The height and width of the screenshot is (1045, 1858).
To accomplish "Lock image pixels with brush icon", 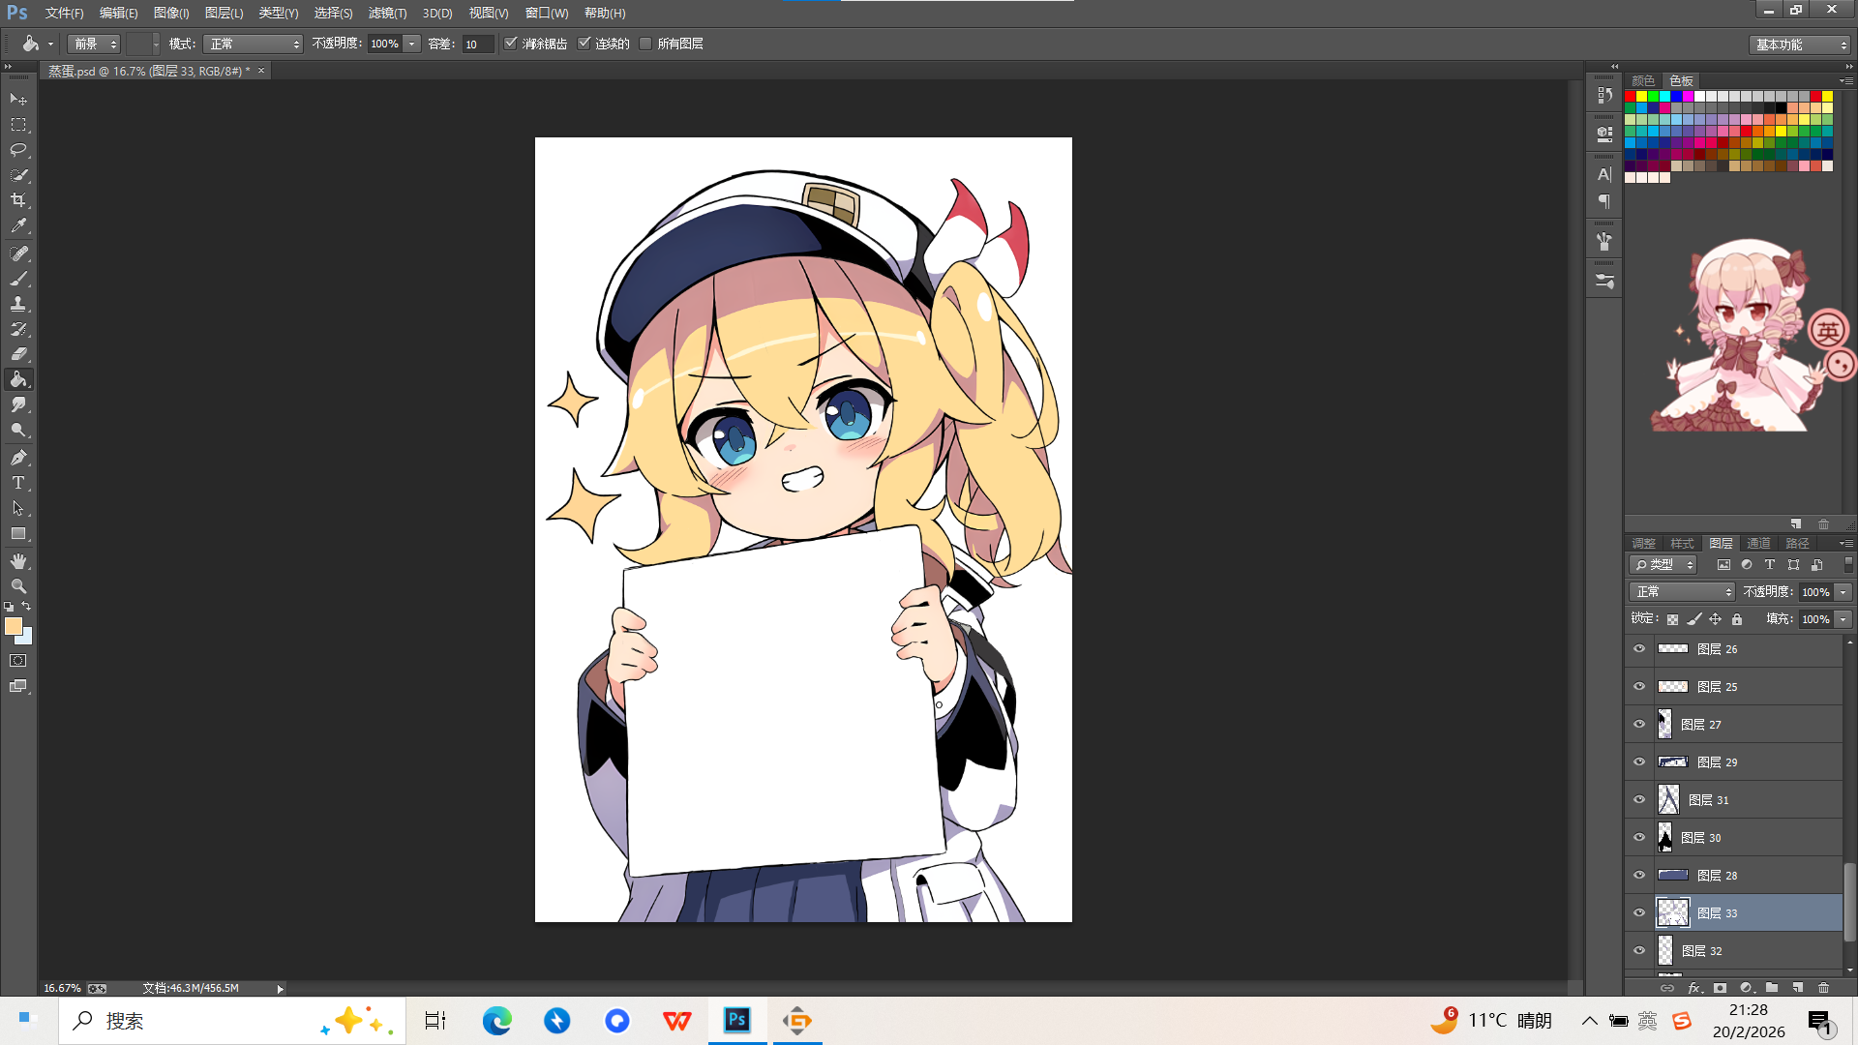I will (x=1693, y=619).
